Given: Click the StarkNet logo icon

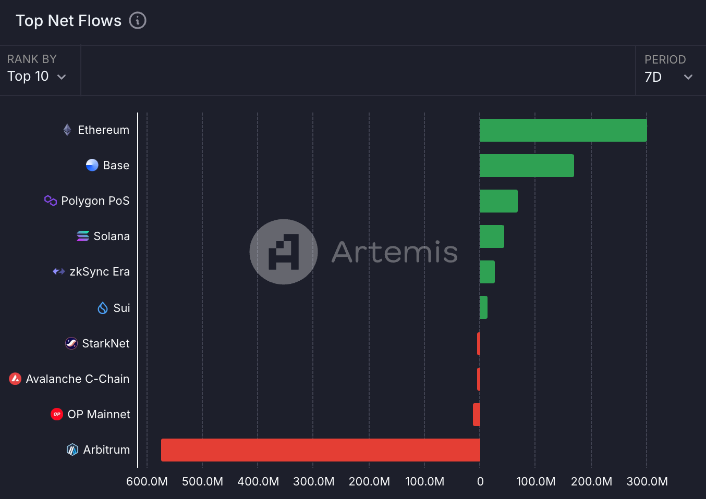Looking at the screenshot, I should [71, 343].
